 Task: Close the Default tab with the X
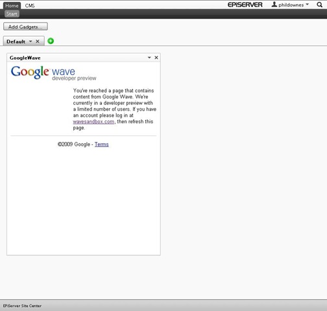38,41
